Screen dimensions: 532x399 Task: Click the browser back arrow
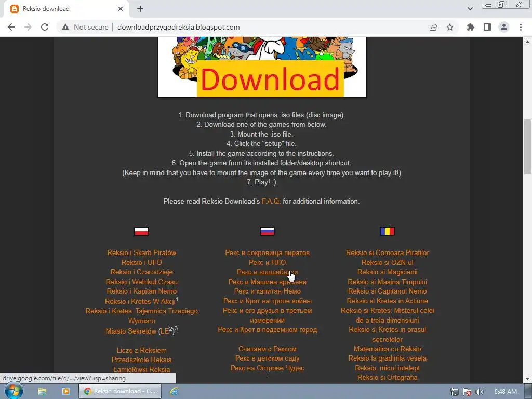pos(11,27)
